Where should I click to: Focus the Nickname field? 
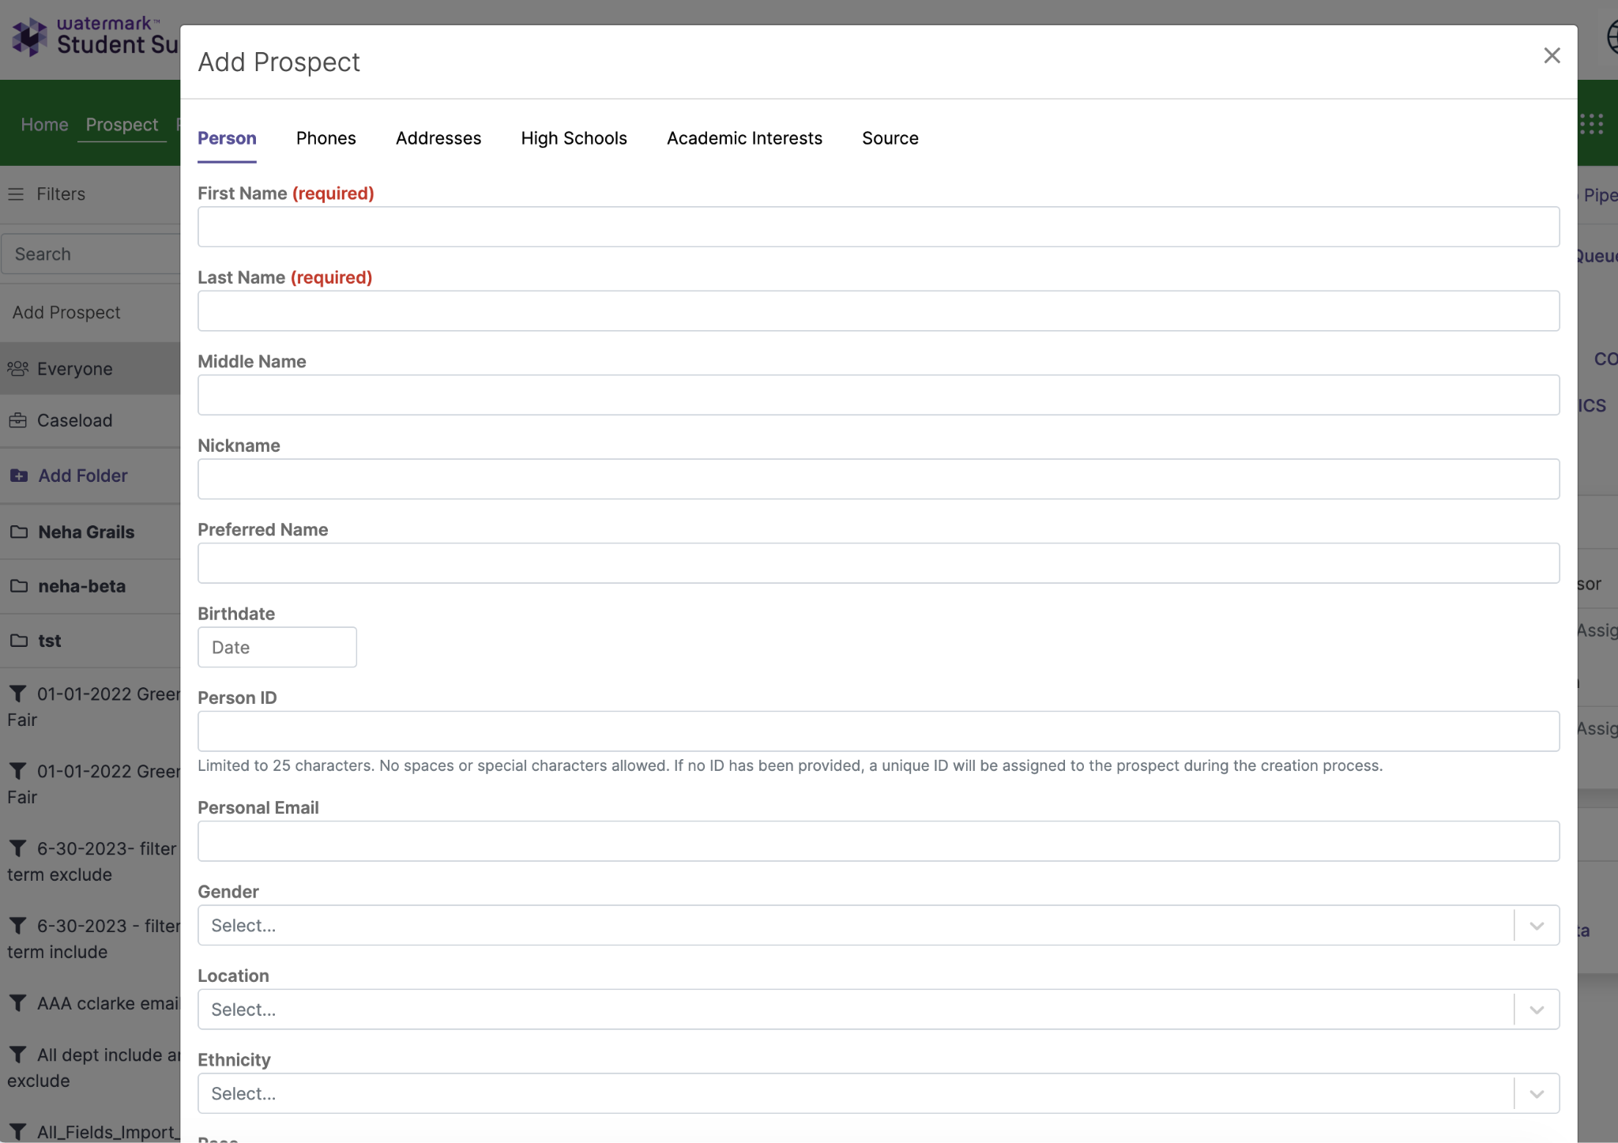tap(879, 479)
